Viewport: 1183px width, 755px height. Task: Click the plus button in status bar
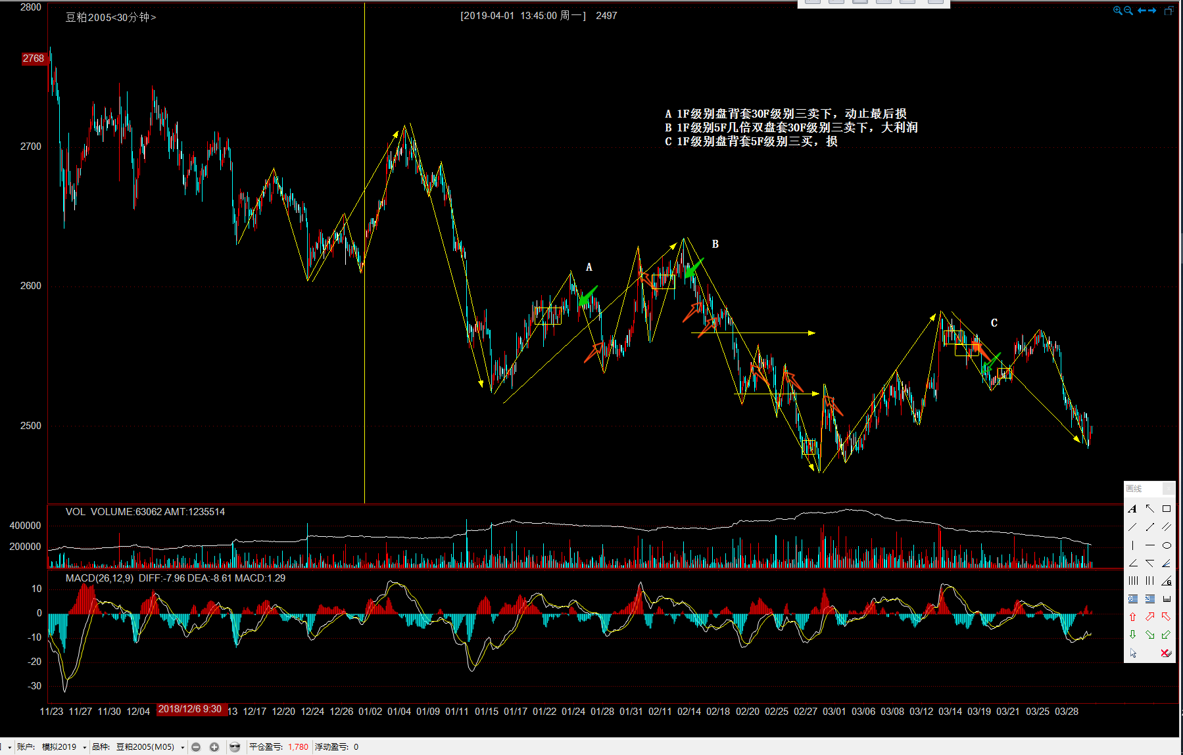coord(214,747)
